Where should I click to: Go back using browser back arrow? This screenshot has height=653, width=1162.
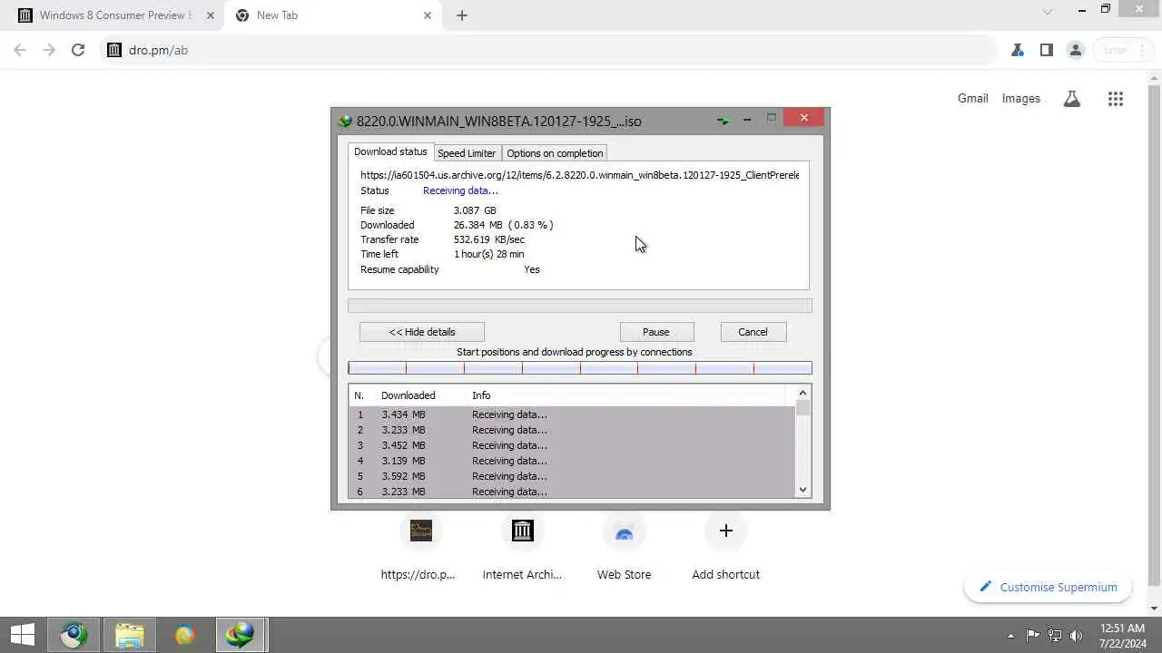[20, 50]
